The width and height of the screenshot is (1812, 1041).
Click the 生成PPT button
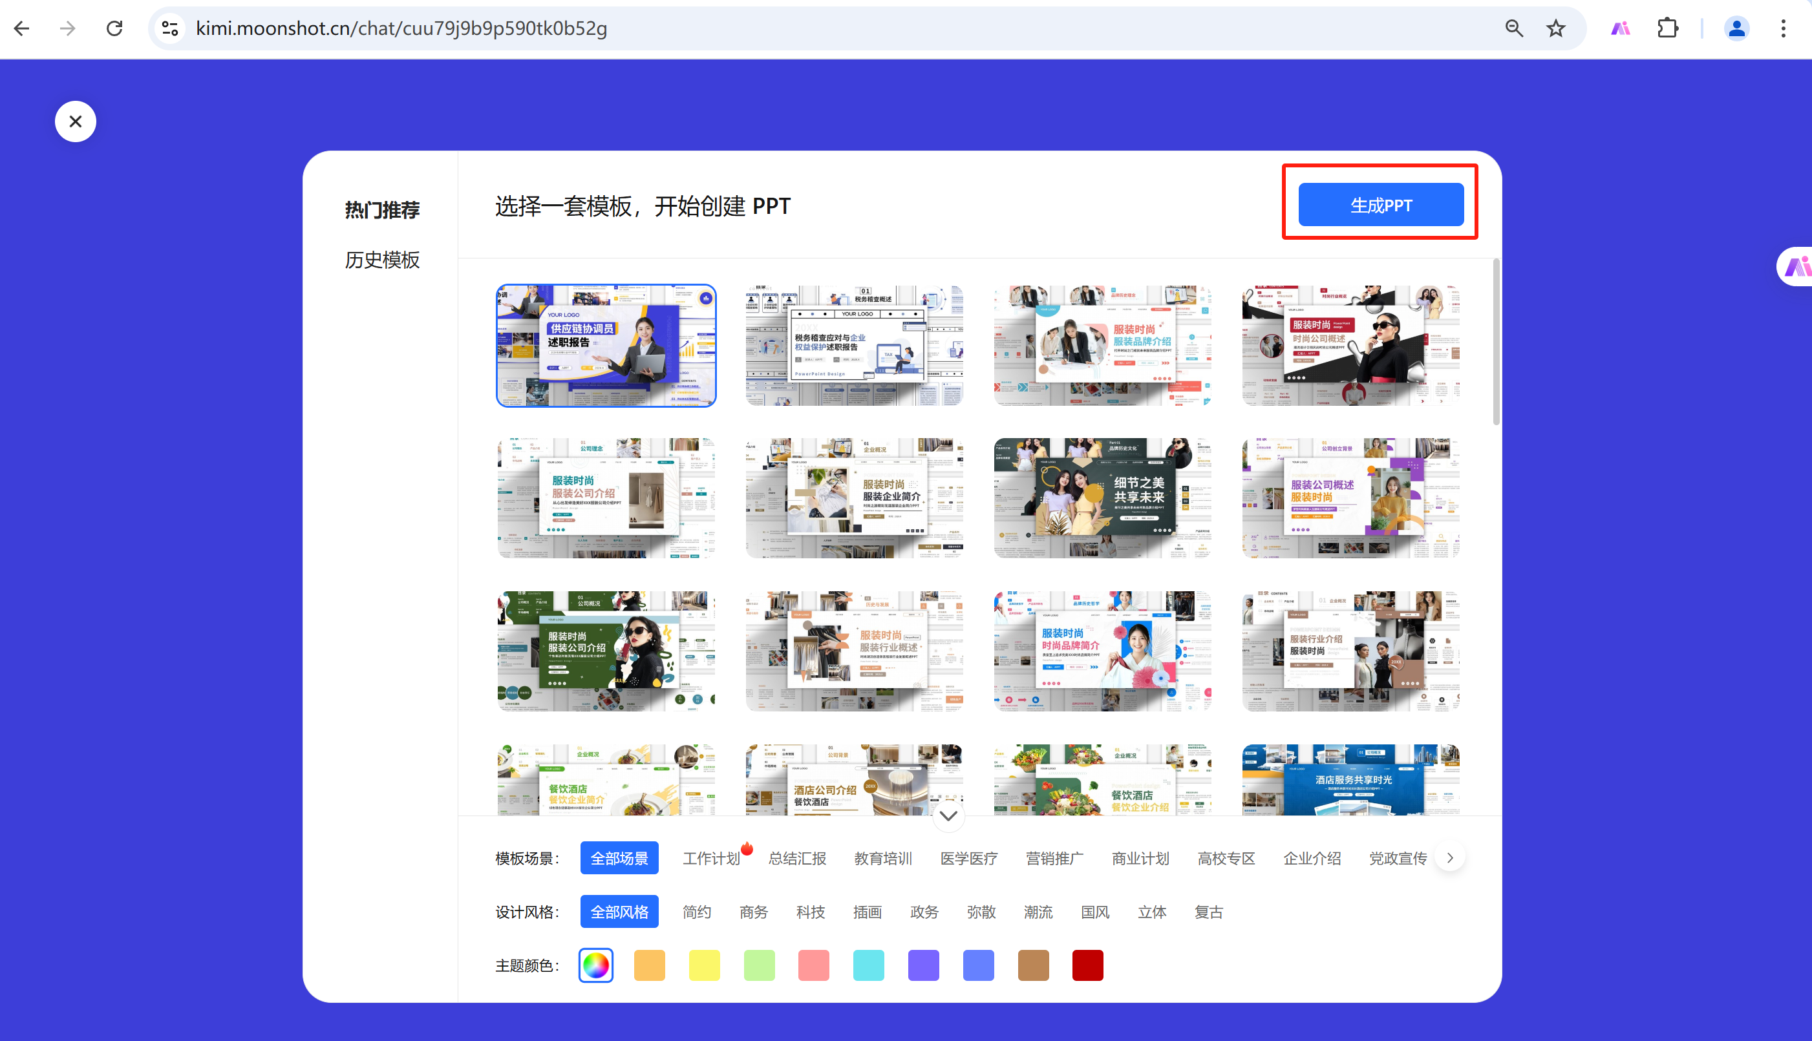pos(1381,205)
